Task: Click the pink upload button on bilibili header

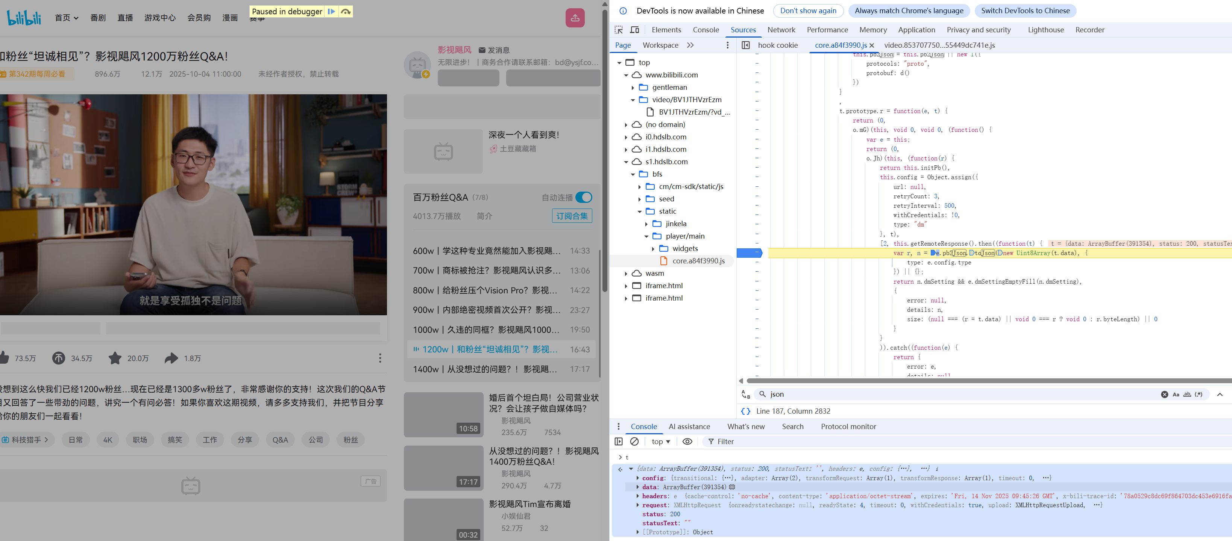Action: coord(575,18)
